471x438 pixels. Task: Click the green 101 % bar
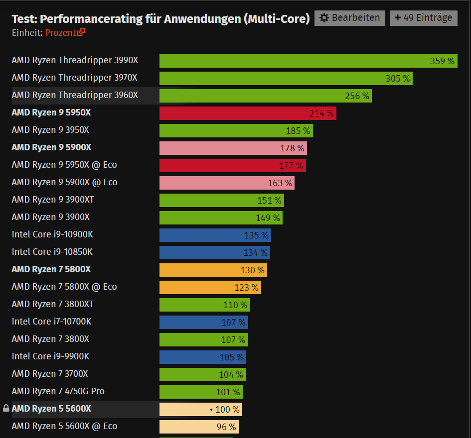tap(201, 392)
